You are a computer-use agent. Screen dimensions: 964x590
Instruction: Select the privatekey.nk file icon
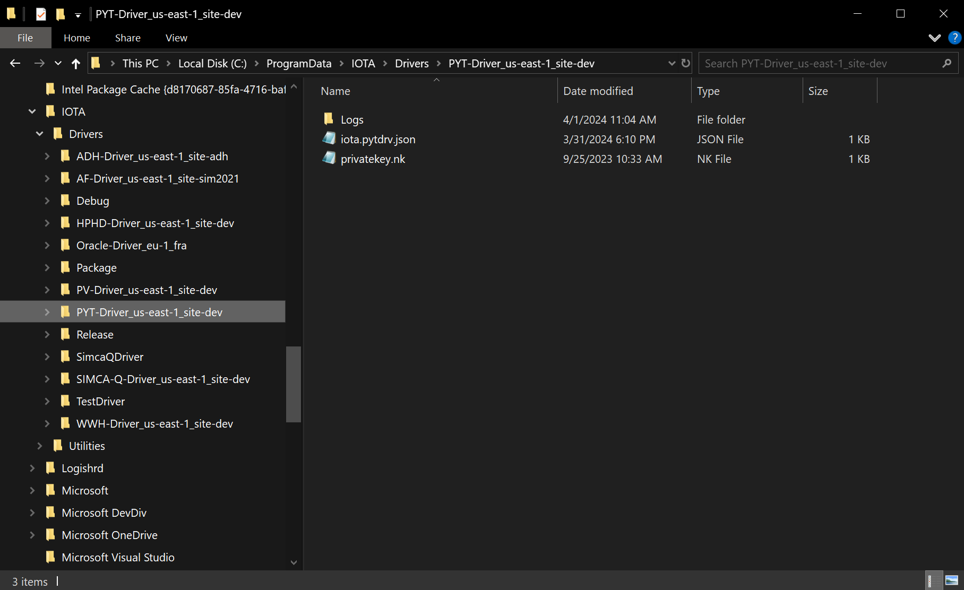coord(329,158)
